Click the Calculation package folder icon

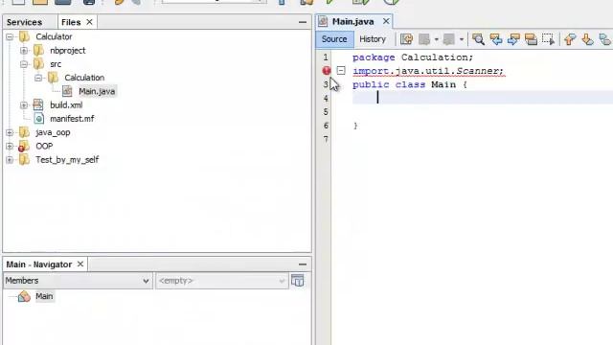click(53, 78)
